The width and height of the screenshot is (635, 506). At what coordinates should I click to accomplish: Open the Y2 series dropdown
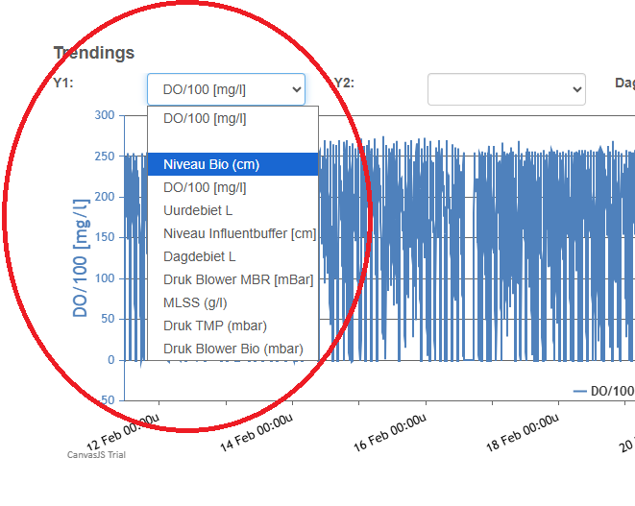point(506,89)
